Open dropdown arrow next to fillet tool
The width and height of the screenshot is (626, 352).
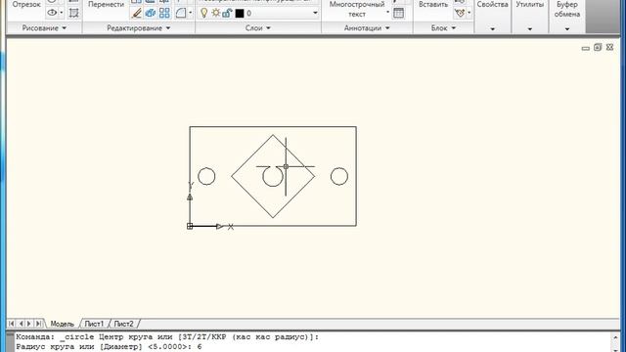(x=191, y=13)
